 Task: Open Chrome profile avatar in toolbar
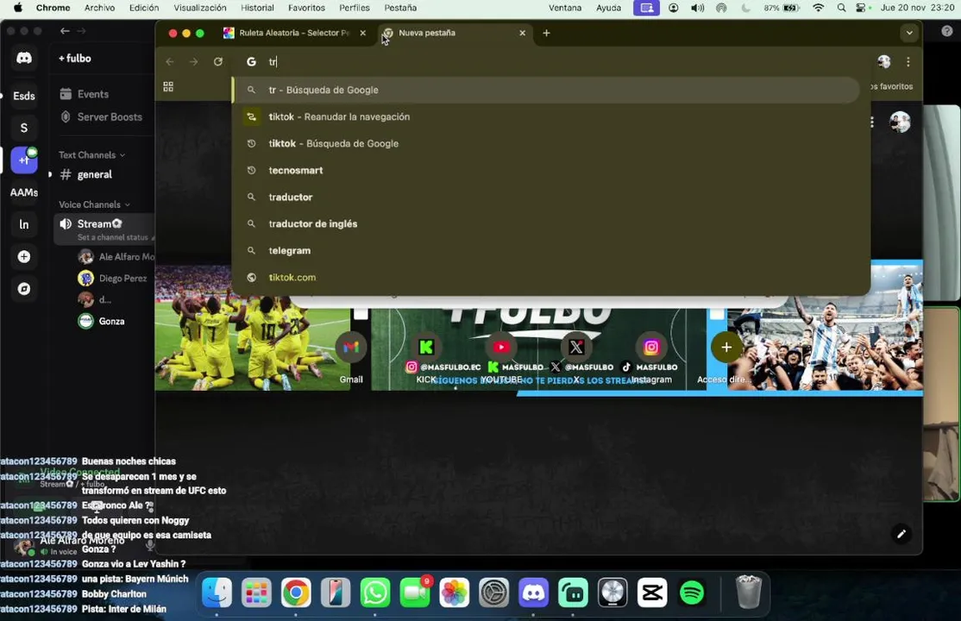click(883, 61)
